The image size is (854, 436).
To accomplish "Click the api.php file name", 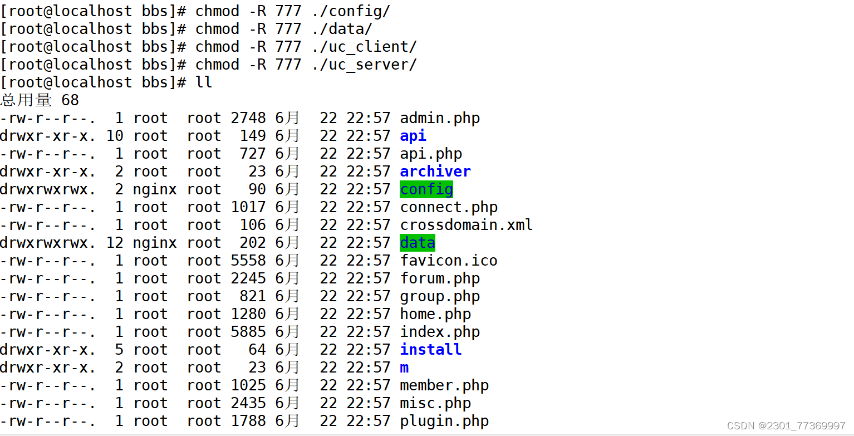I will tap(431, 154).
